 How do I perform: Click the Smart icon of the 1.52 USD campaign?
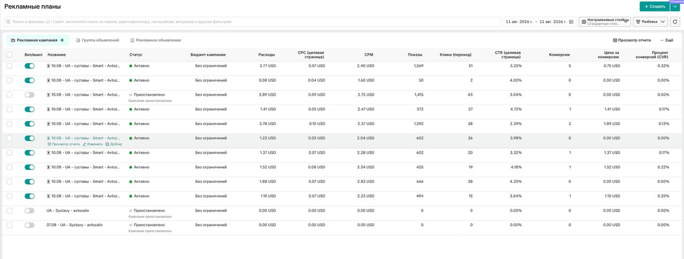coord(49,167)
